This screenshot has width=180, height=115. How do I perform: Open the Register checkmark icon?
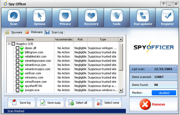click(167, 16)
